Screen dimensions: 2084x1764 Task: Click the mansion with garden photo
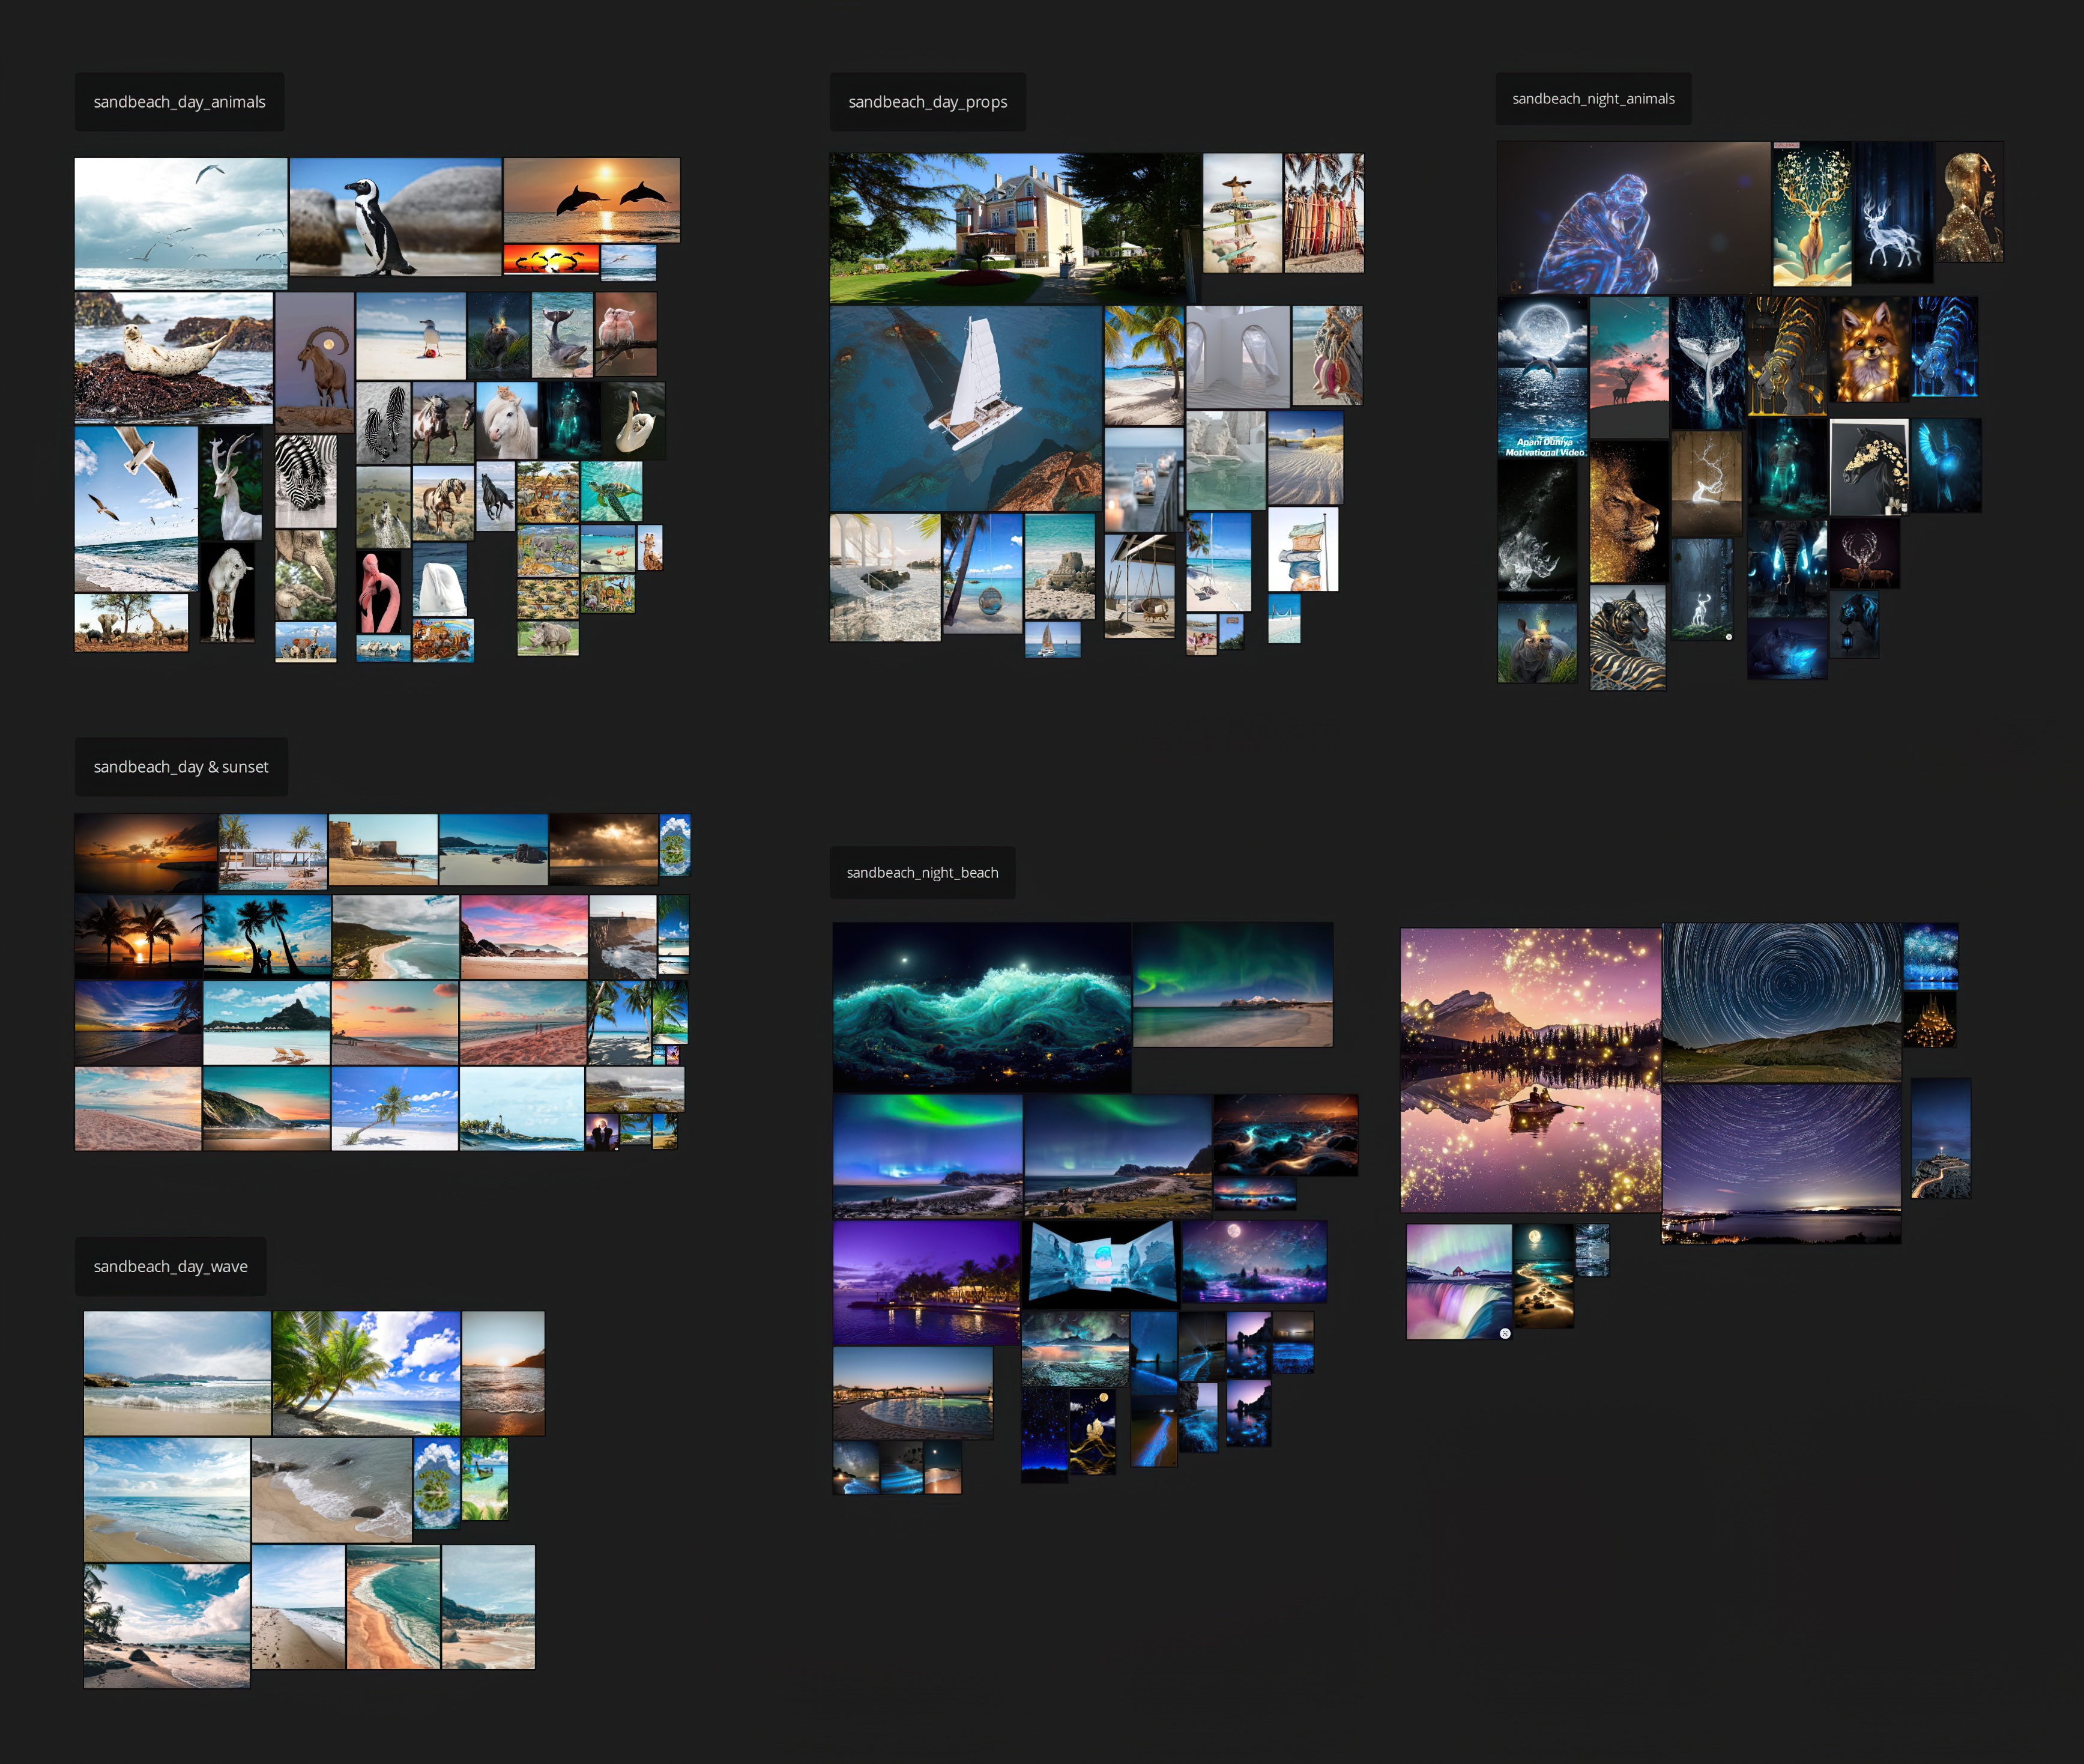1013,228
